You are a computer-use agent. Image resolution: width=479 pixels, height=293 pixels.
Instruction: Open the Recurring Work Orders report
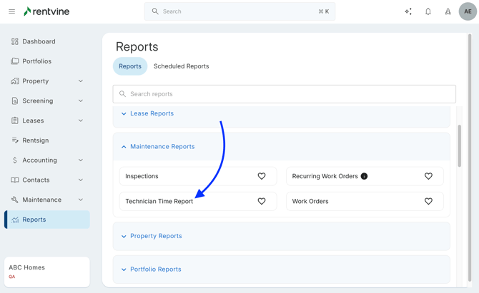325,176
